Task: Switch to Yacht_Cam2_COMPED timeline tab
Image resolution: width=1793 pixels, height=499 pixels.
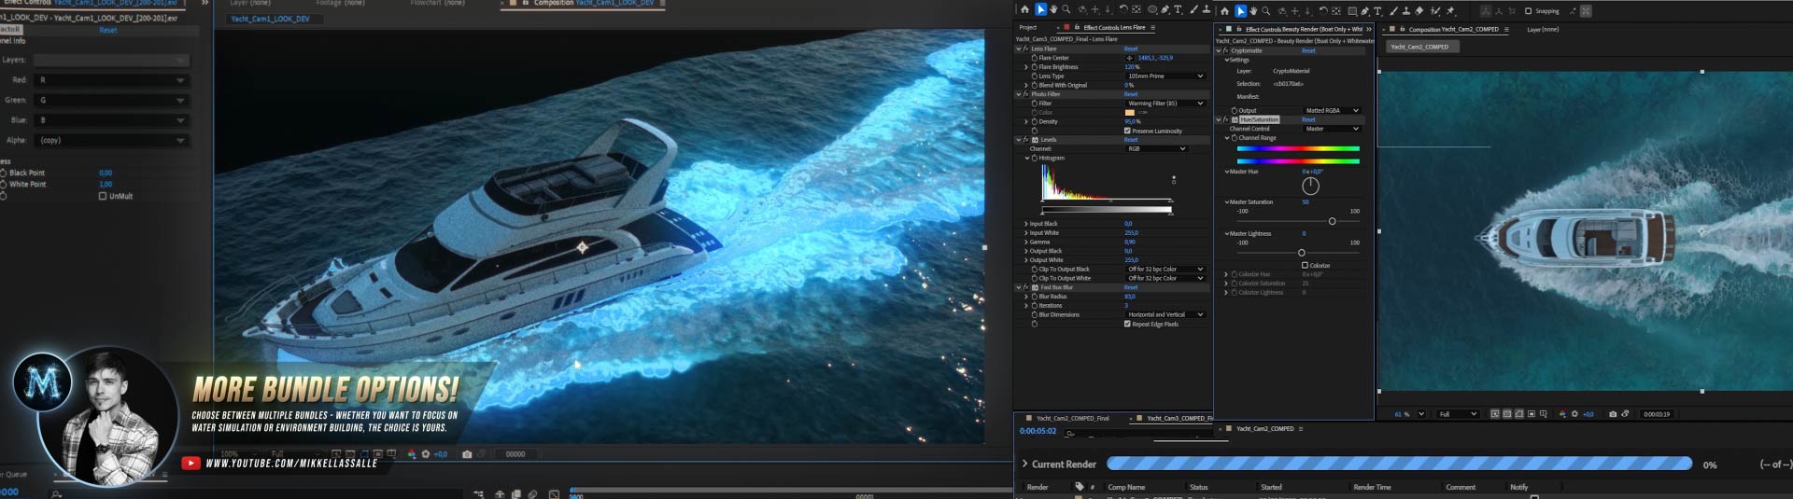Action: pos(1264,429)
